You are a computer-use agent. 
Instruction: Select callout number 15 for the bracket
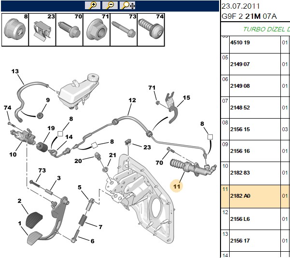tap(186, 97)
